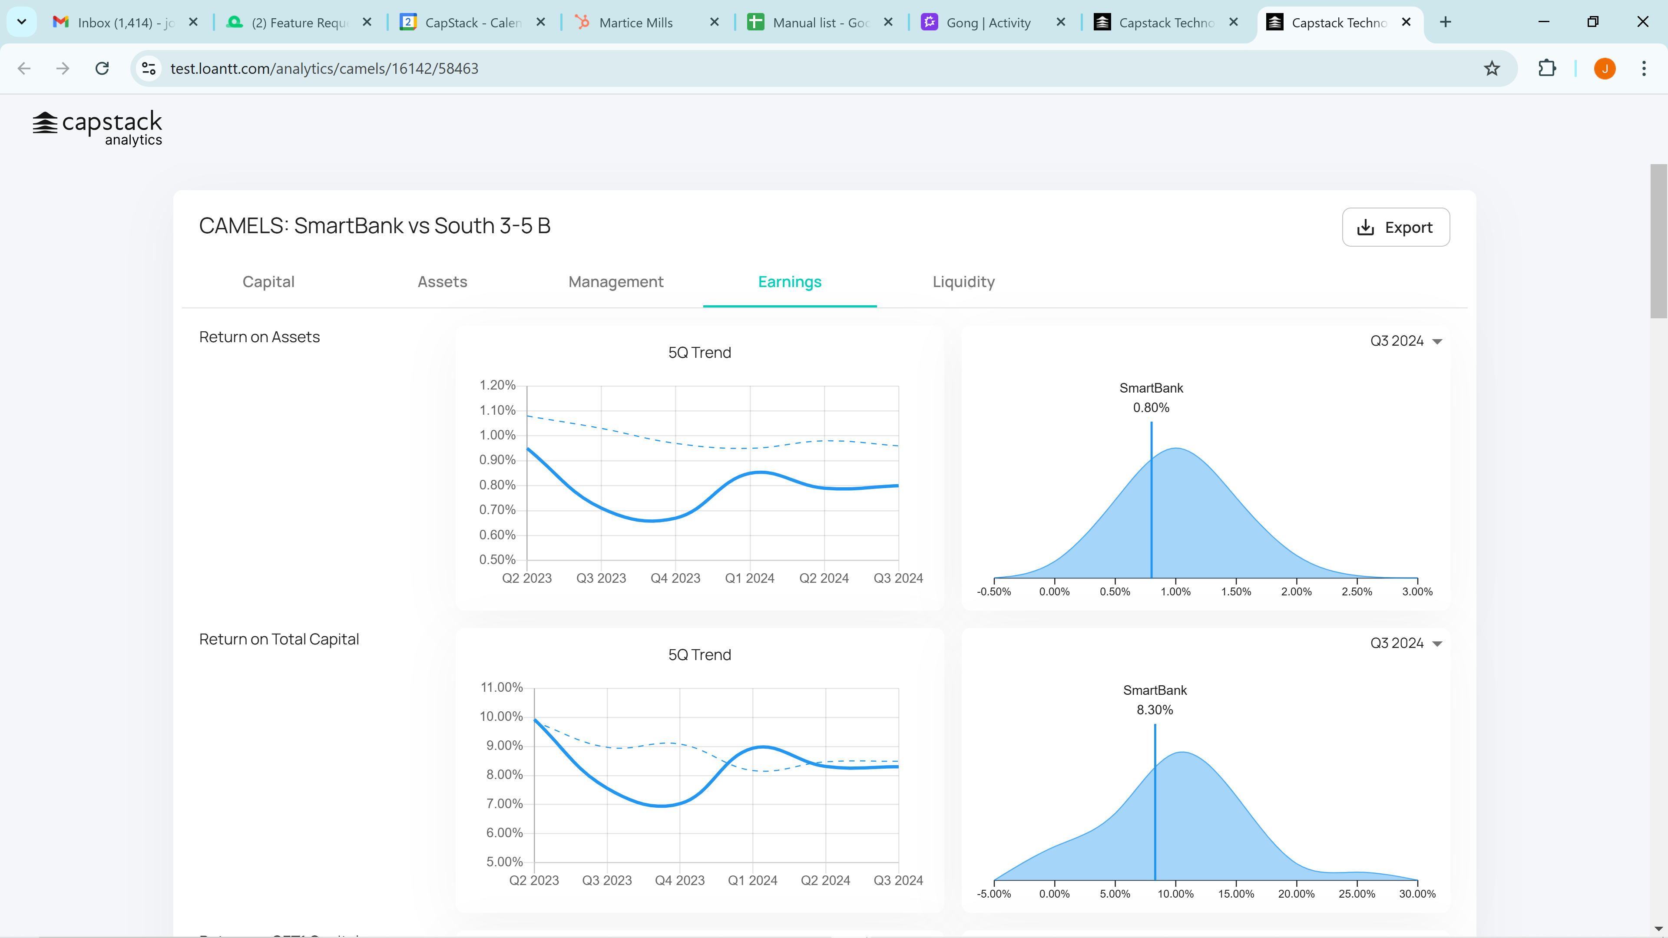Screen dimensions: 1668x938
Task: Select the Earnings tab
Action: 790,281
